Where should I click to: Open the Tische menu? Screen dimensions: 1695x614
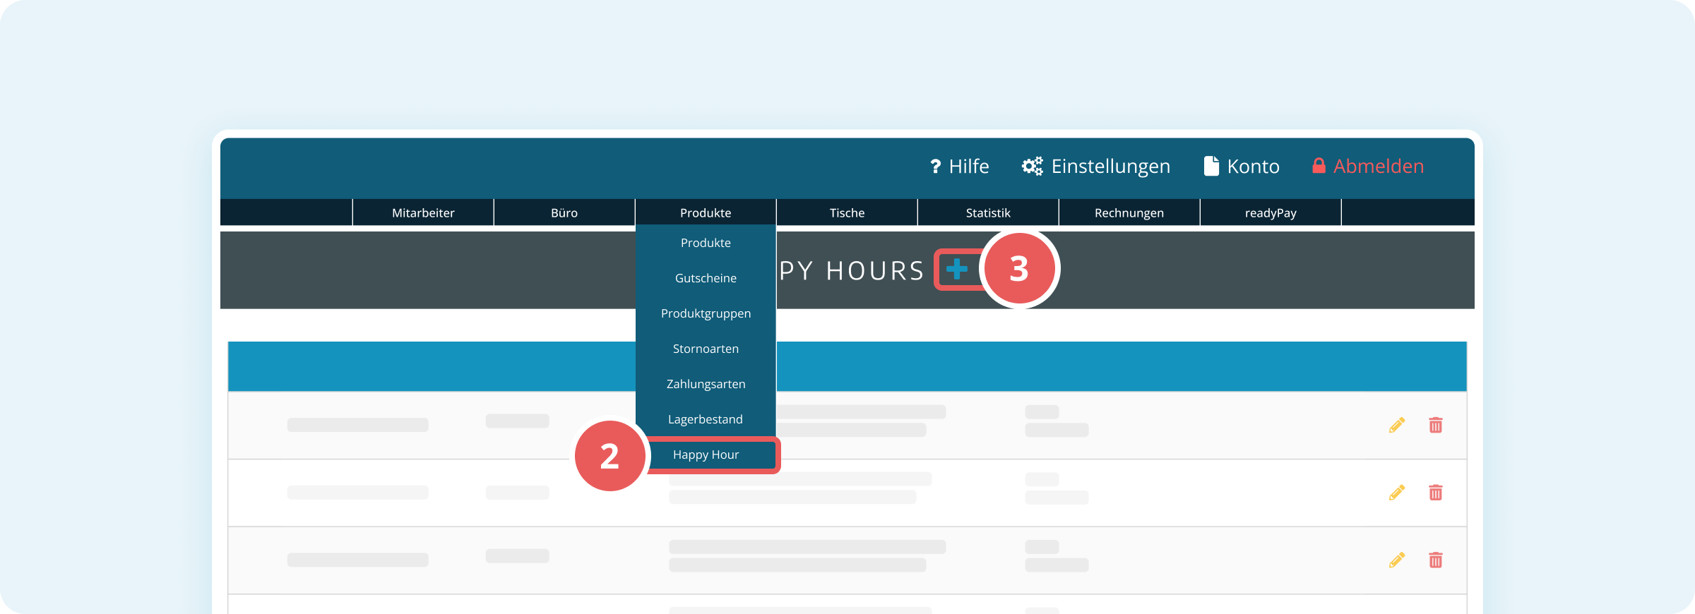(847, 212)
